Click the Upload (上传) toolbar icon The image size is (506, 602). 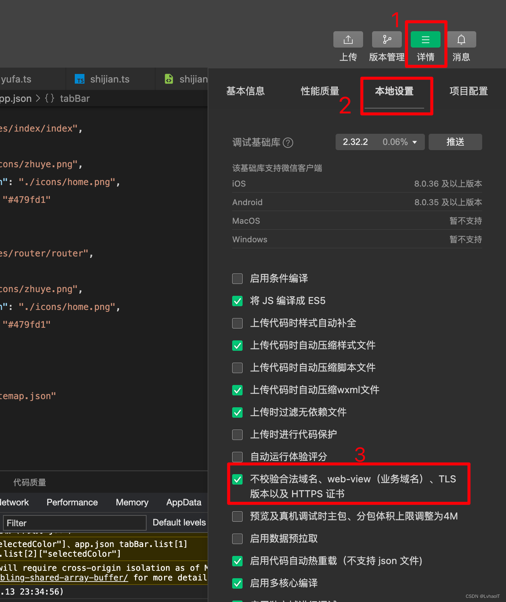pos(348,39)
